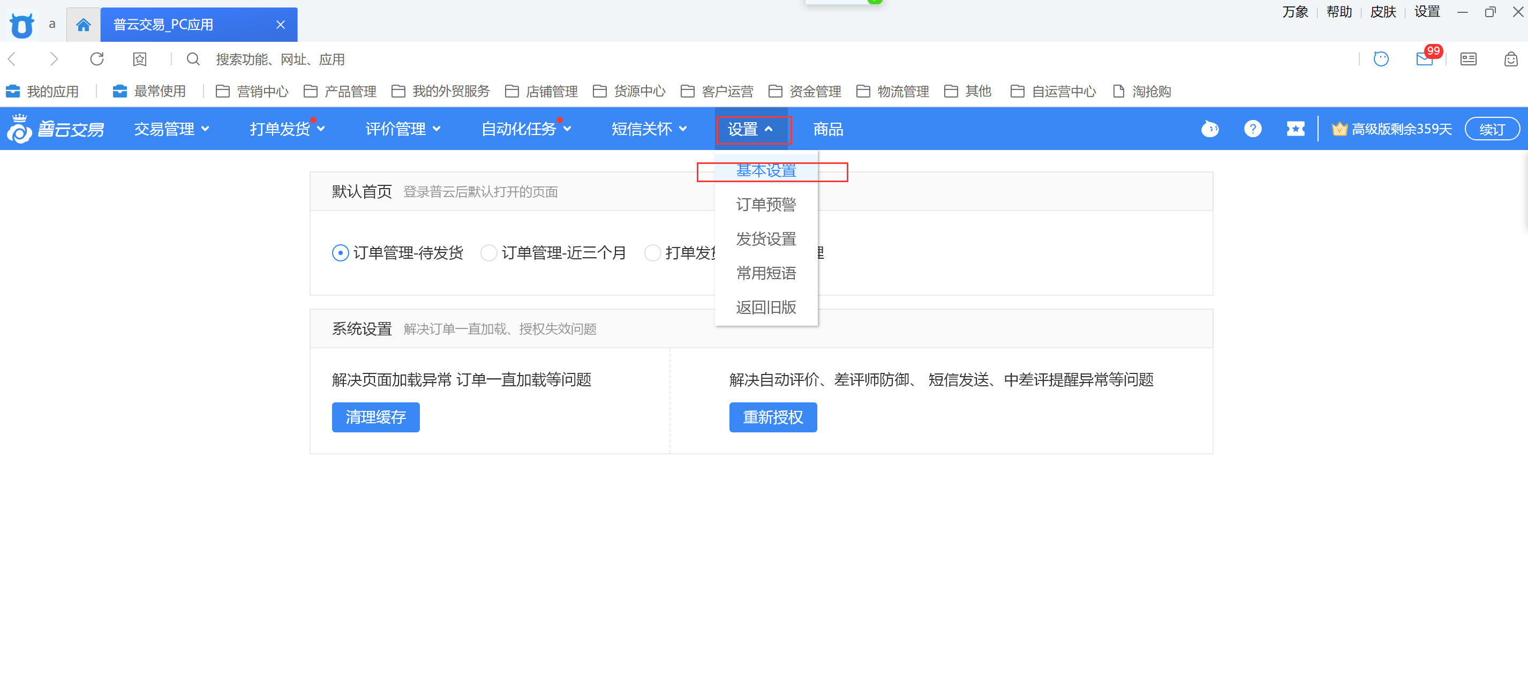Select 订单管理-近三个月 radio option
Viewport: 1528px width, 689px height.
[x=489, y=253]
